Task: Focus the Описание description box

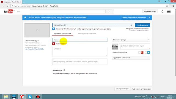Action: (x=80, y=52)
